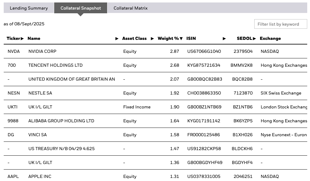Screen dimensions: 310x181
Task: Click the 2.07 weight value
Action: (174, 79)
